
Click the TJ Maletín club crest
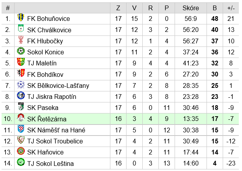pyautogui.click(x=21, y=62)
